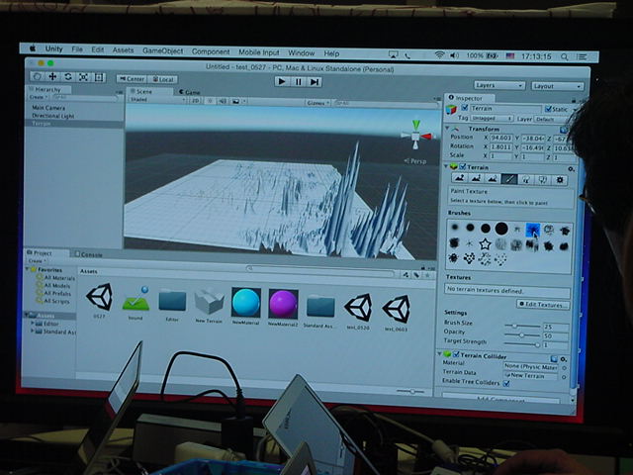Toggle Local handle rotation button
Screen dimensions: 633x475
tap(162, 79)
